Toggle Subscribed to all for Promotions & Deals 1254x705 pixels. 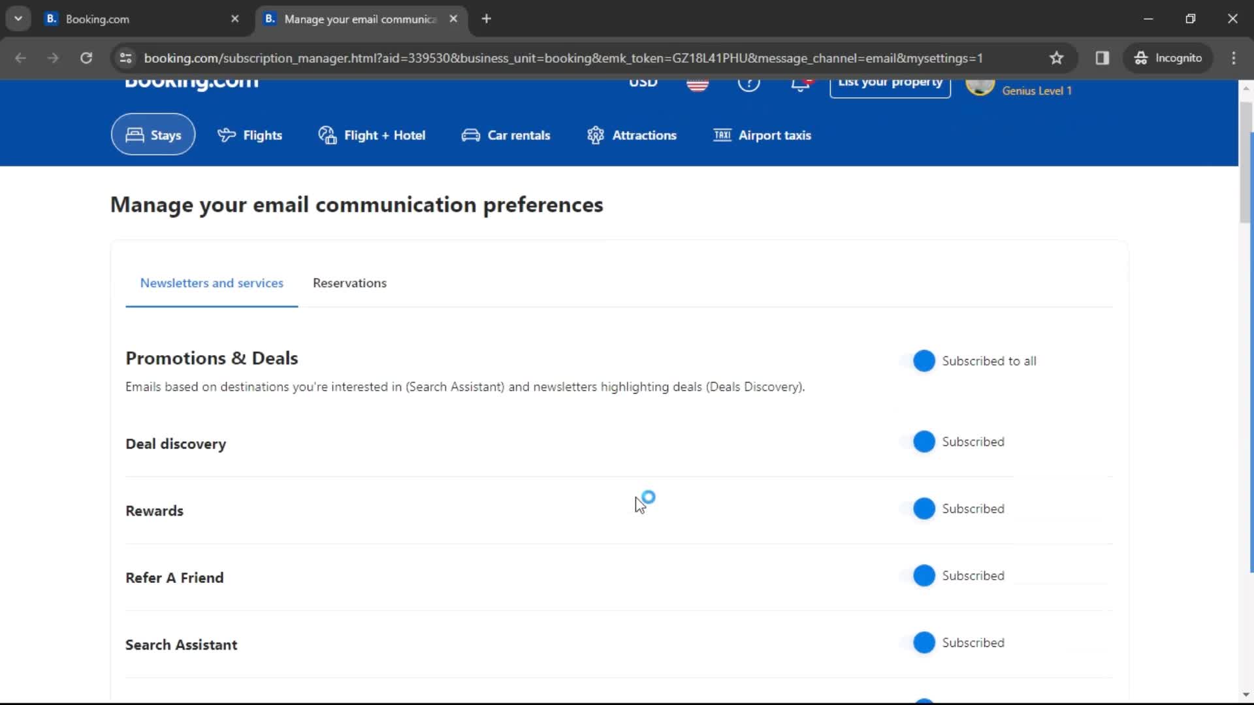tap(918, 361)
